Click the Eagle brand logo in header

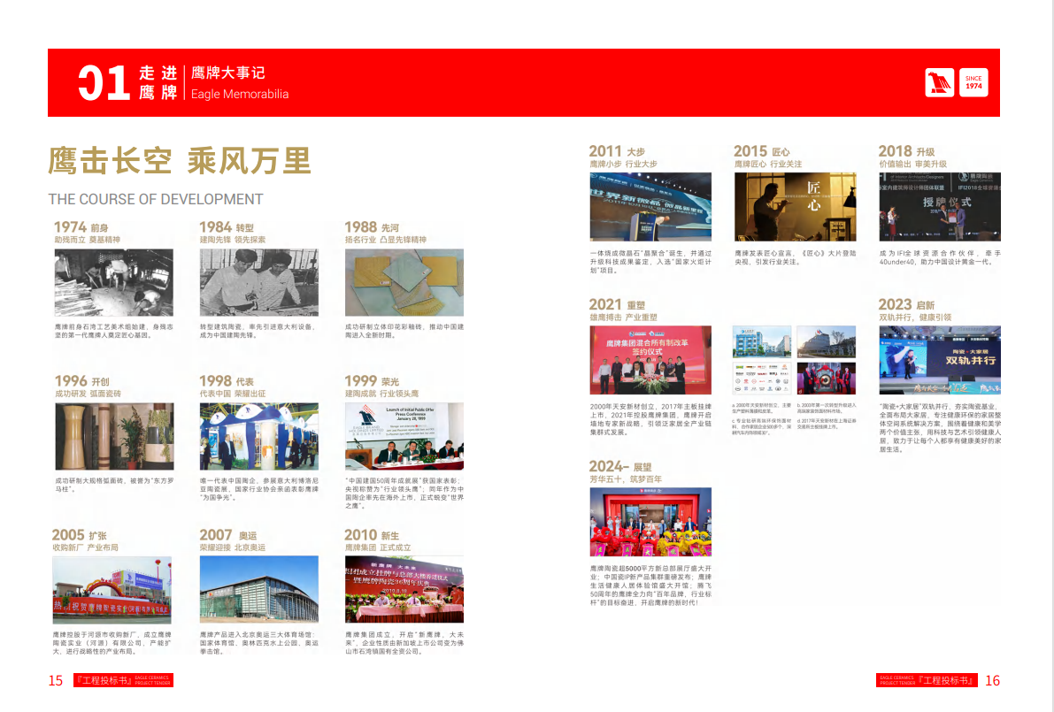click(939, 82)
